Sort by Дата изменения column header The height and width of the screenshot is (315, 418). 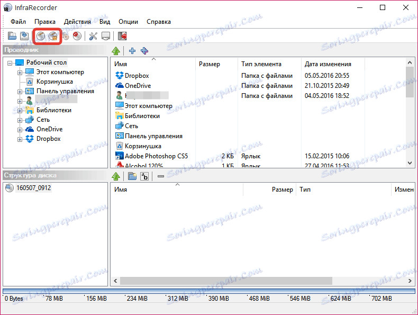click(x=333, y=64)
